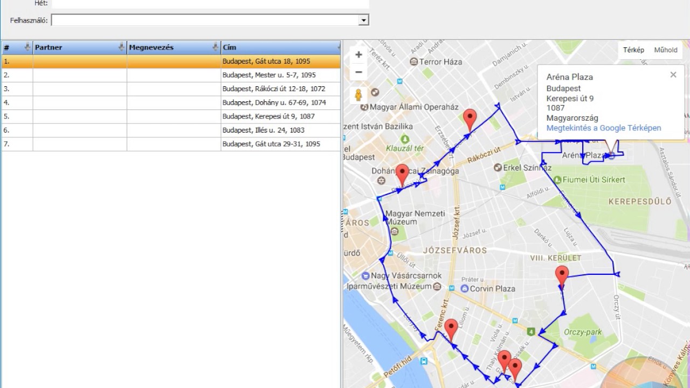690x388 pixels.
Task: Click the red marker near Erzsébet krt.
Action: click(470, 120)
